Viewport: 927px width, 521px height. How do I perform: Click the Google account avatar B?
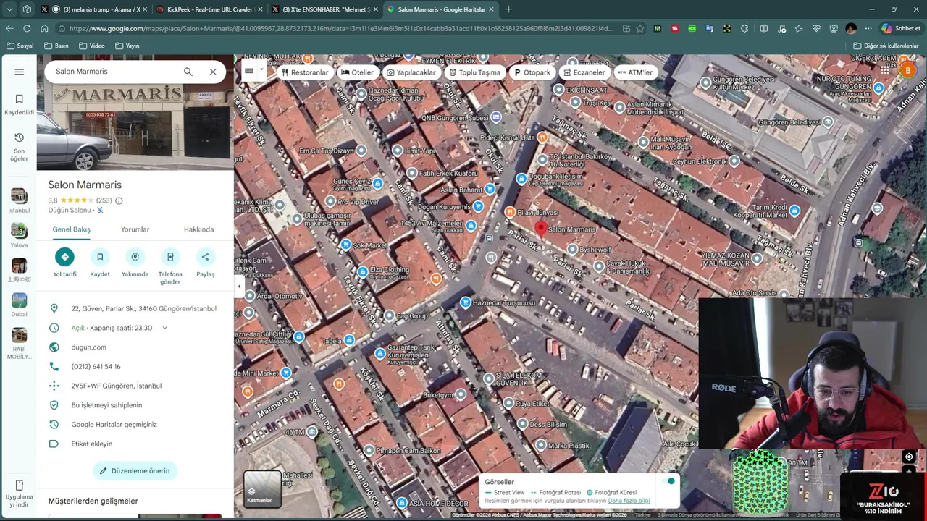coord(907,70)
